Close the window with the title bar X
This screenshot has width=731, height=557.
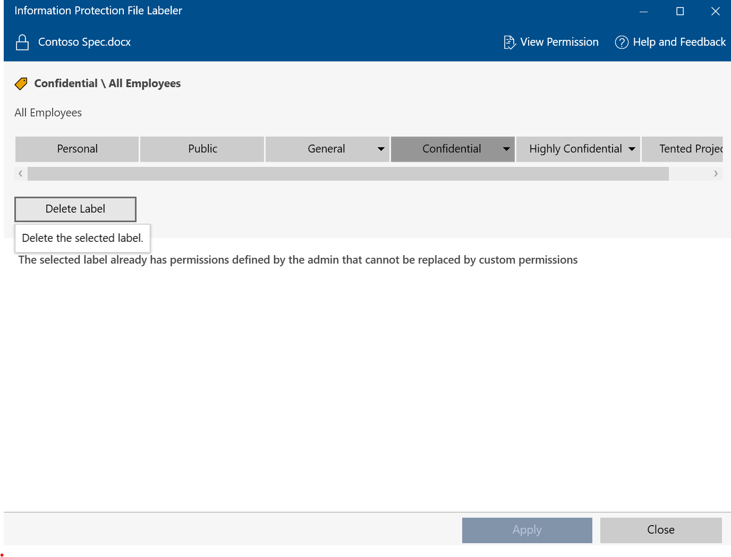point(715,11)
